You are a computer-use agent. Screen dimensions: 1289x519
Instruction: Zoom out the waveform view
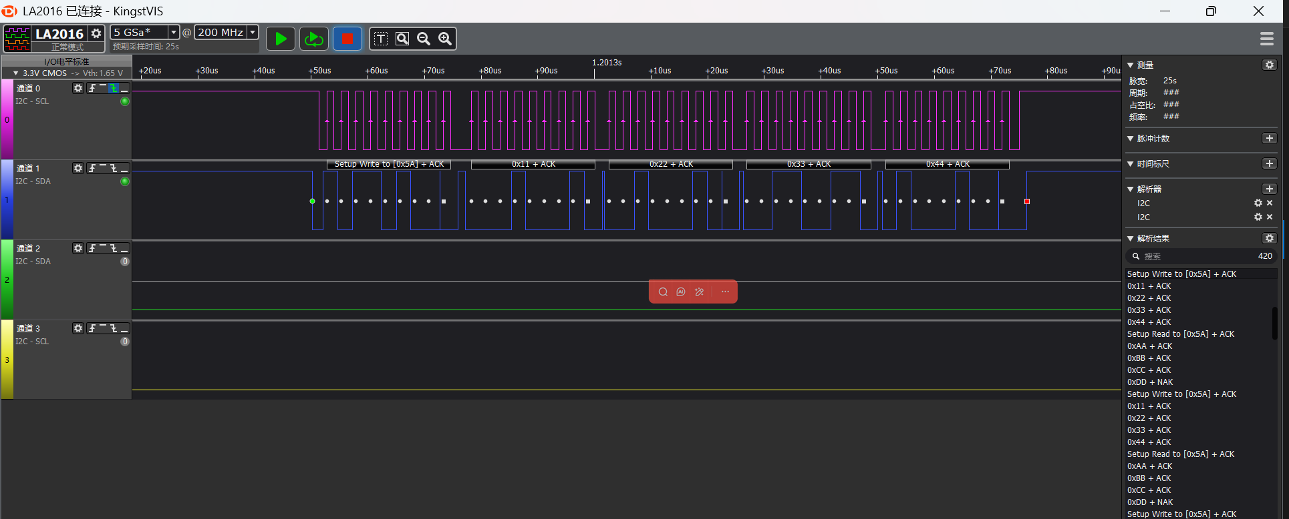[x=424, y=39]
